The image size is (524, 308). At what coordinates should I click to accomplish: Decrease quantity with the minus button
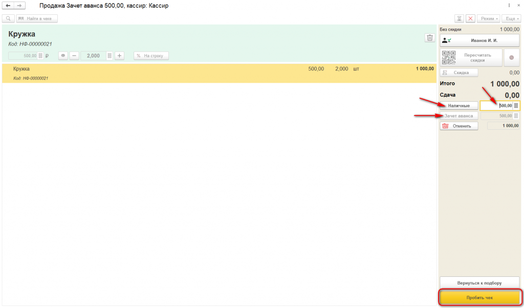[x=74, y=56]
